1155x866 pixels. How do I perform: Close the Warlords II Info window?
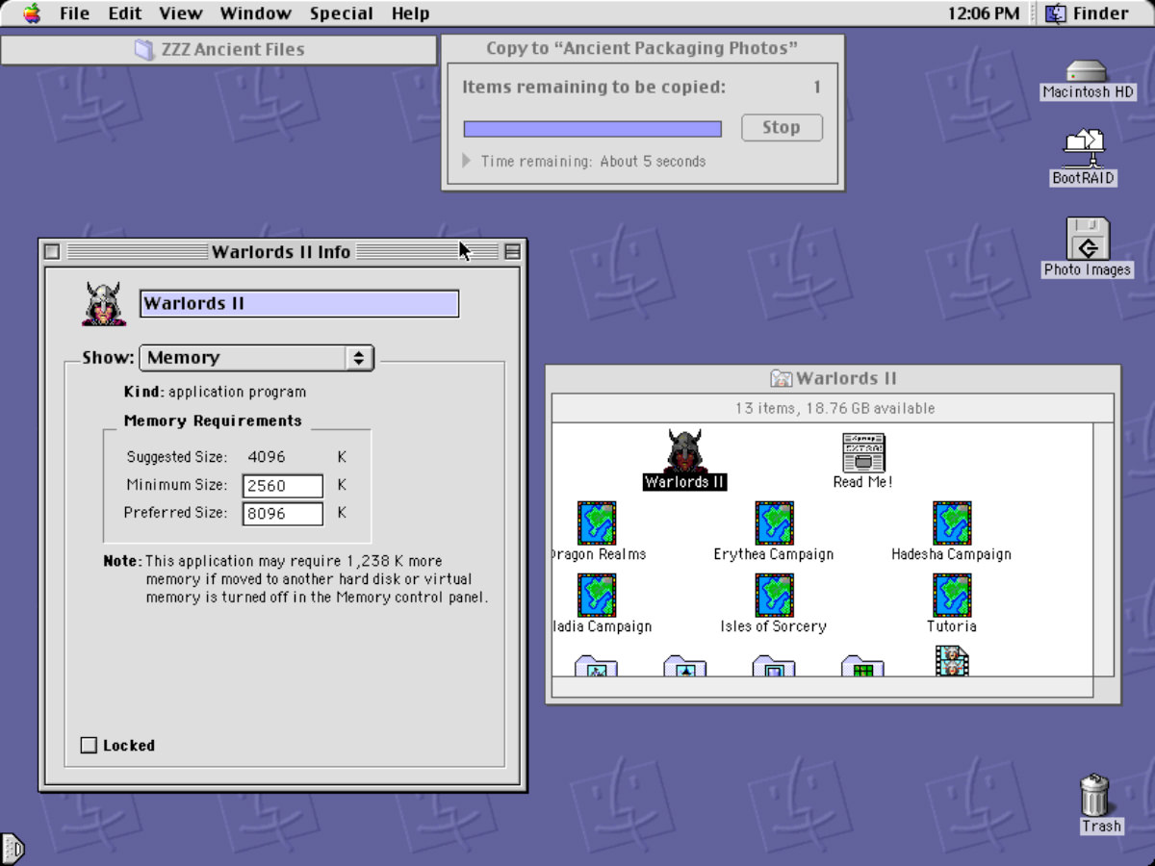coord(52,251)
